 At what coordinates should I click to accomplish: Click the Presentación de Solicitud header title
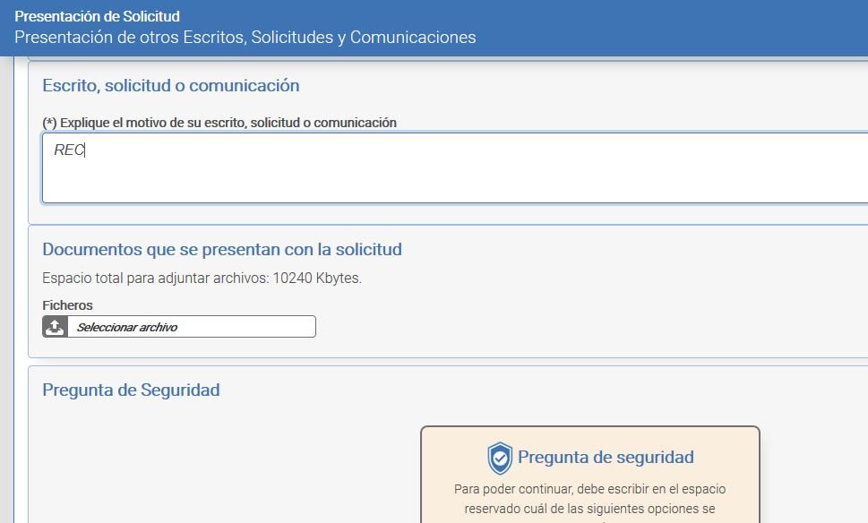97,16
